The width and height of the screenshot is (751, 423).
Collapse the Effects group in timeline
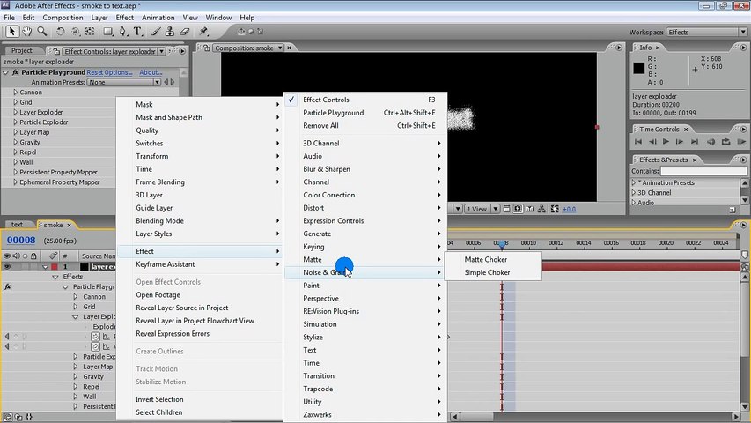(x=55, y=278)
